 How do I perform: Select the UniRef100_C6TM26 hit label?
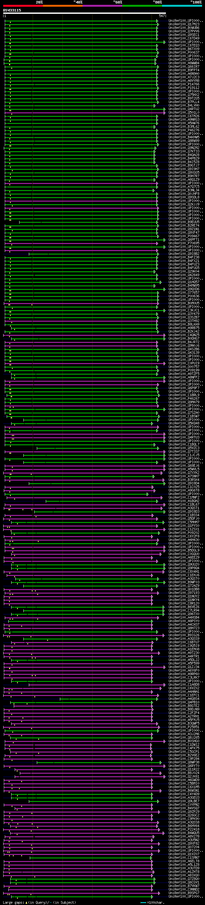point(184,116)
